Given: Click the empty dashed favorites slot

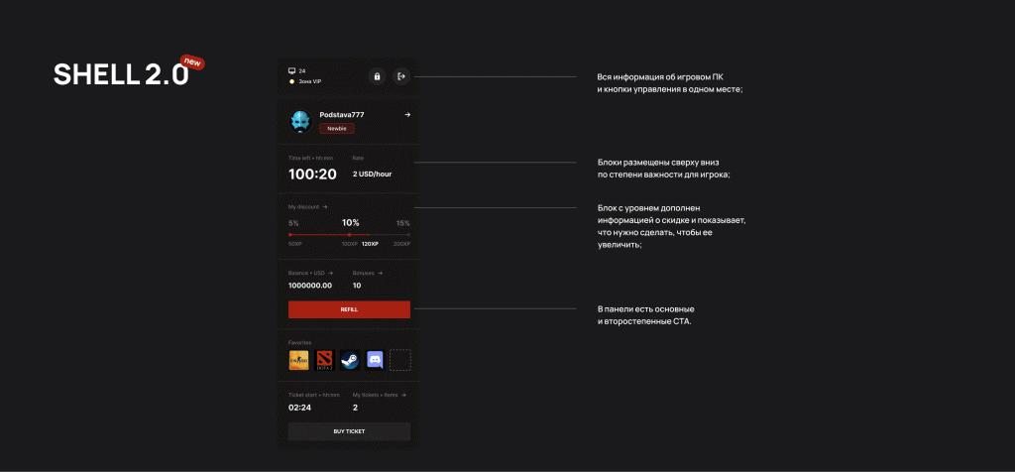Looking at the screenshot, I should (x=399, y=360).
